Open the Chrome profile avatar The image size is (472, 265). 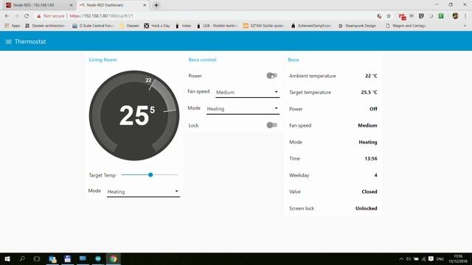point(455,16)
